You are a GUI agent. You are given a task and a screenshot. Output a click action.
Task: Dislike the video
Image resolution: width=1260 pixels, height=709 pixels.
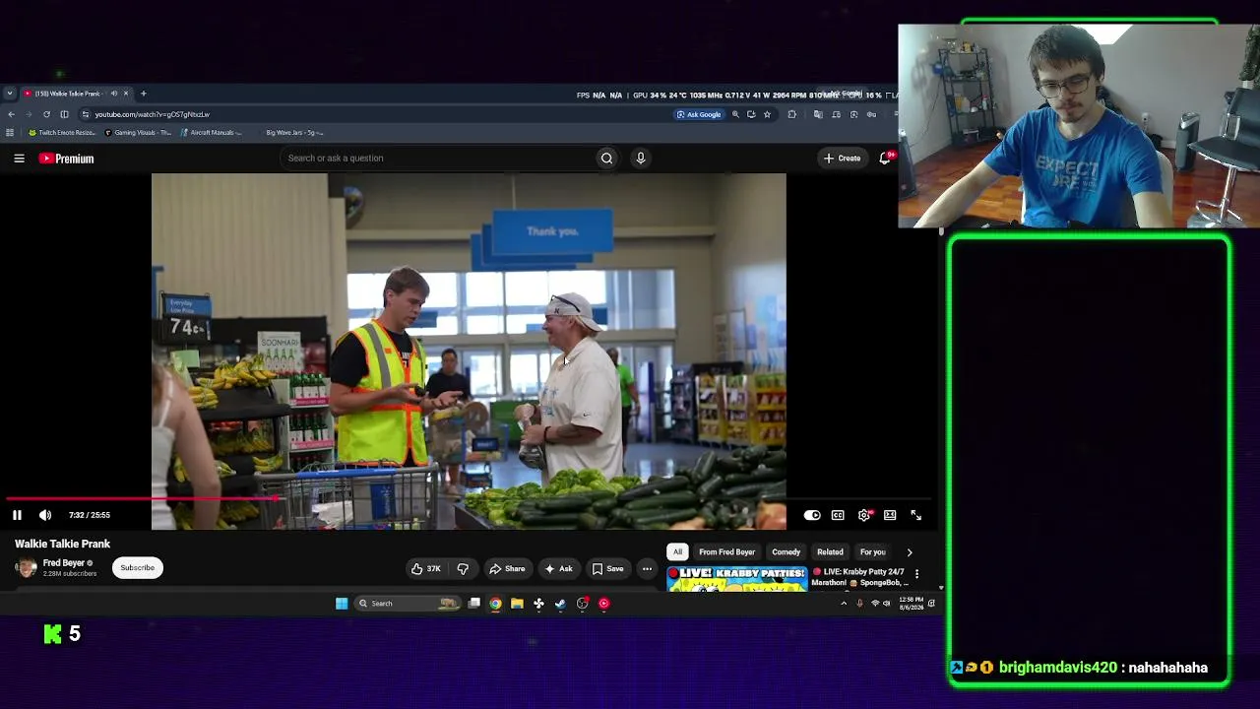(463, 568)
